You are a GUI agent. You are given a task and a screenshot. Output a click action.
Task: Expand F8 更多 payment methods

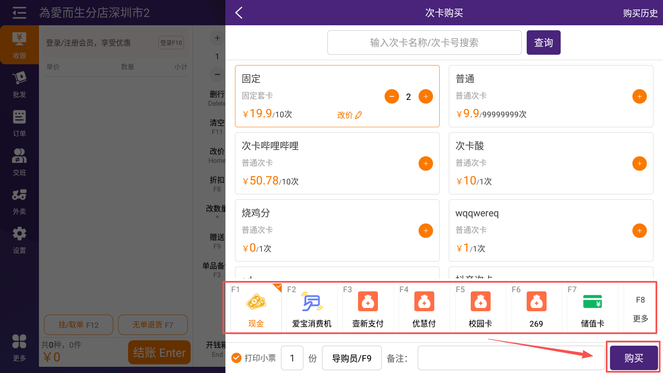tap(640, 309)
